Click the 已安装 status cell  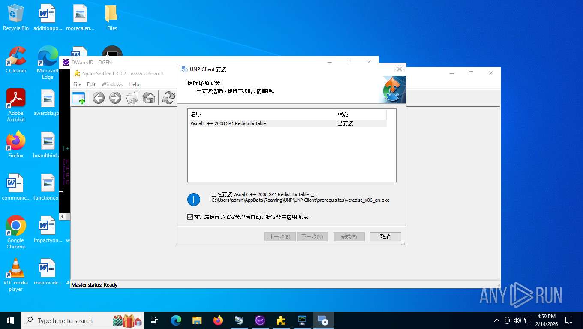click(x=345, y=123)
